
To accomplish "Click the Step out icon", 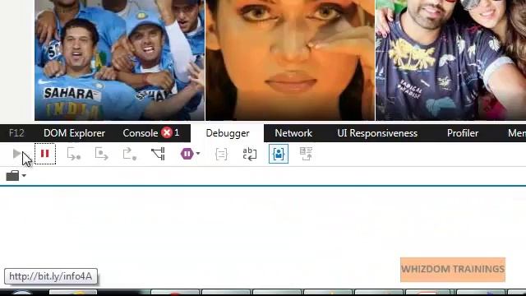I will coord(130,154).
